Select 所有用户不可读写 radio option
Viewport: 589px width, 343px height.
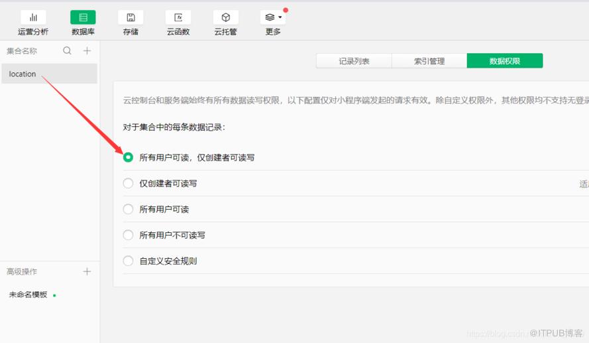[x=128, y=235]
